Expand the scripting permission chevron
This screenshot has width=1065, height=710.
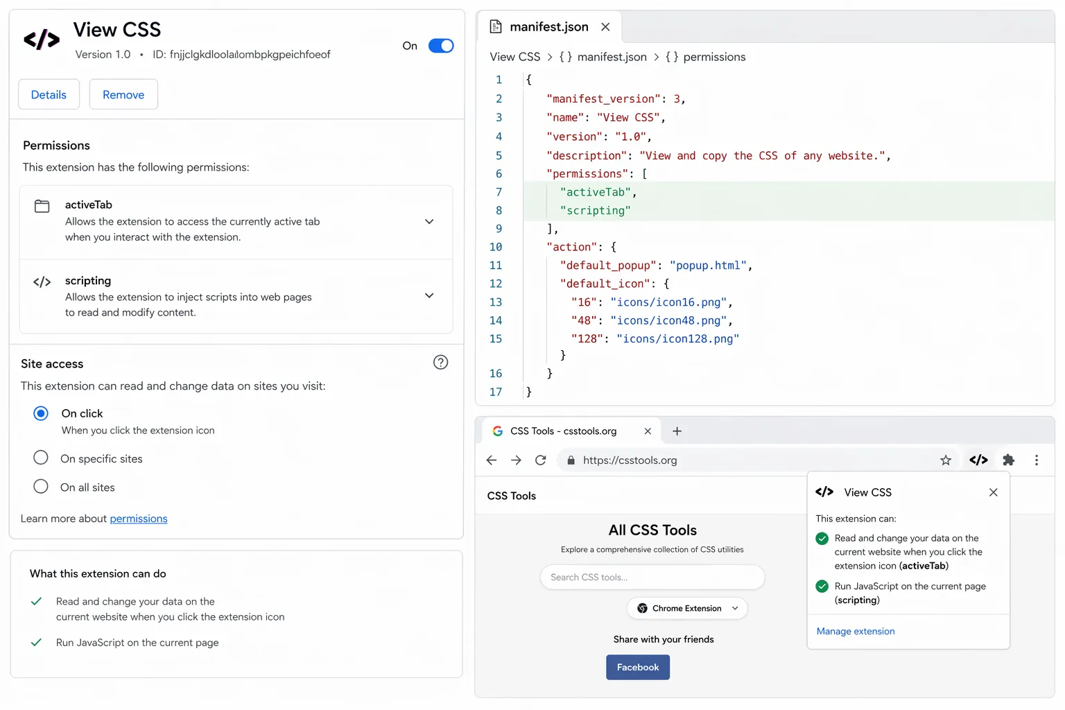point(429,295)
